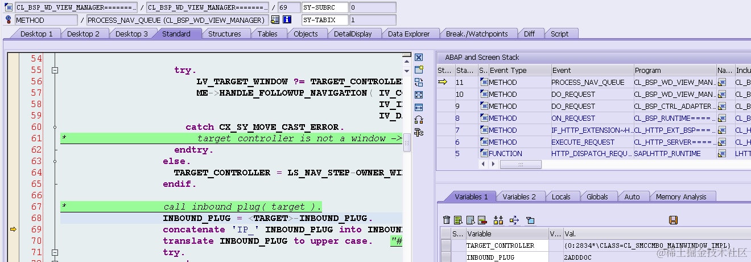Switch to Desktop 3 tab
751x262 pixels.
[131, 34]
